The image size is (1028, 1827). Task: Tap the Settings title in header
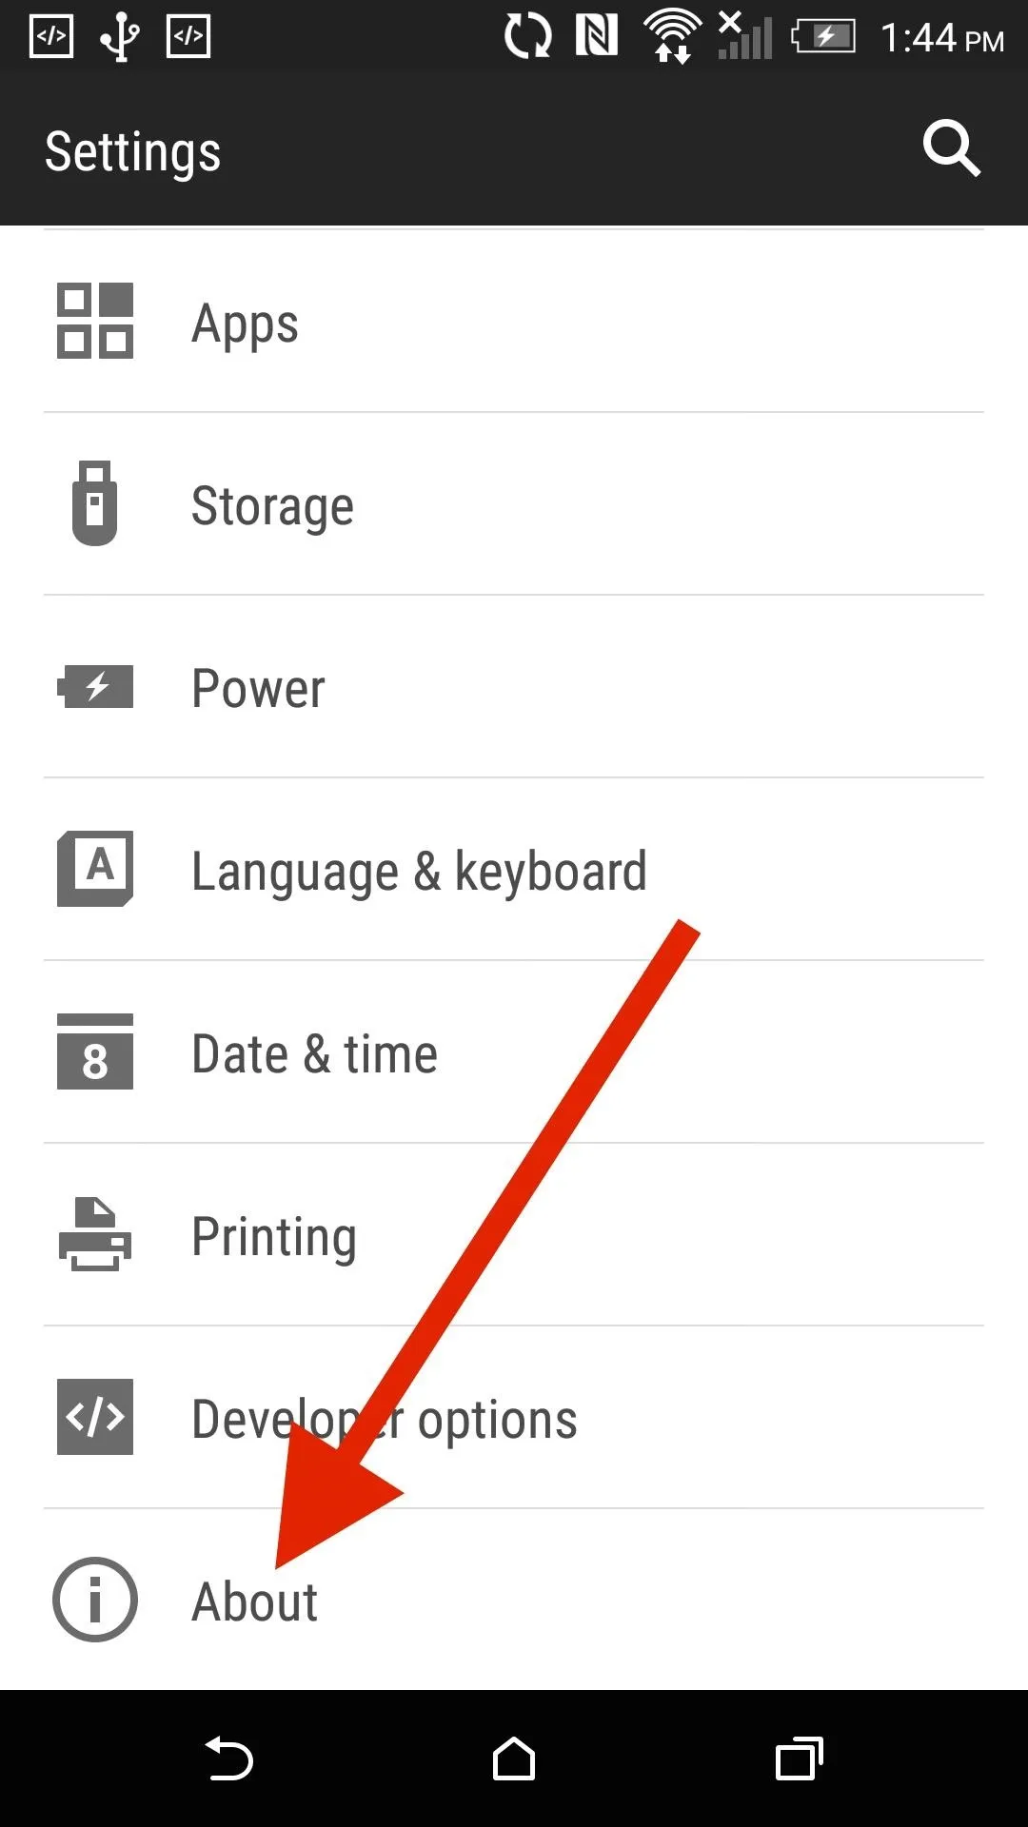(133, 152)
